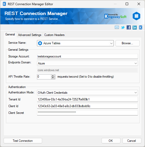Click the API Throttle Rate number field
This screenshot has width=145, height=147.
44,77
